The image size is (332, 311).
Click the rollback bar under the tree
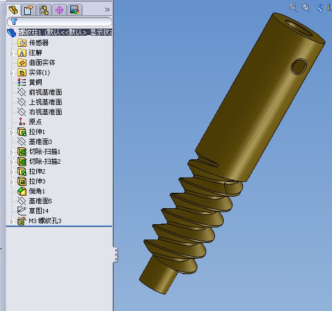(59, 226)
